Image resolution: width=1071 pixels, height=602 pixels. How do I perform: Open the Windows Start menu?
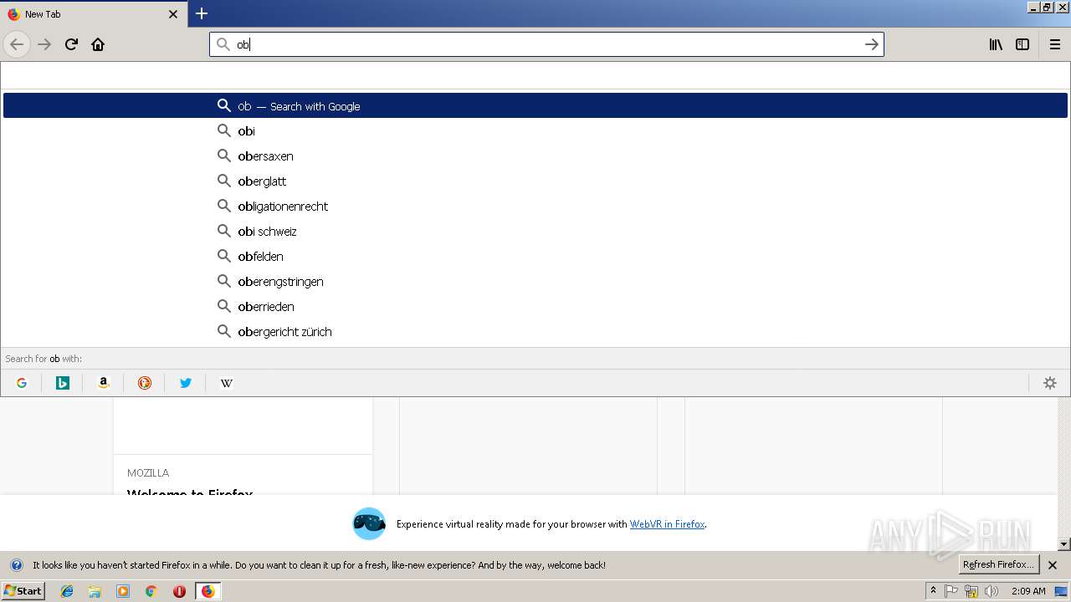[23, 591]
